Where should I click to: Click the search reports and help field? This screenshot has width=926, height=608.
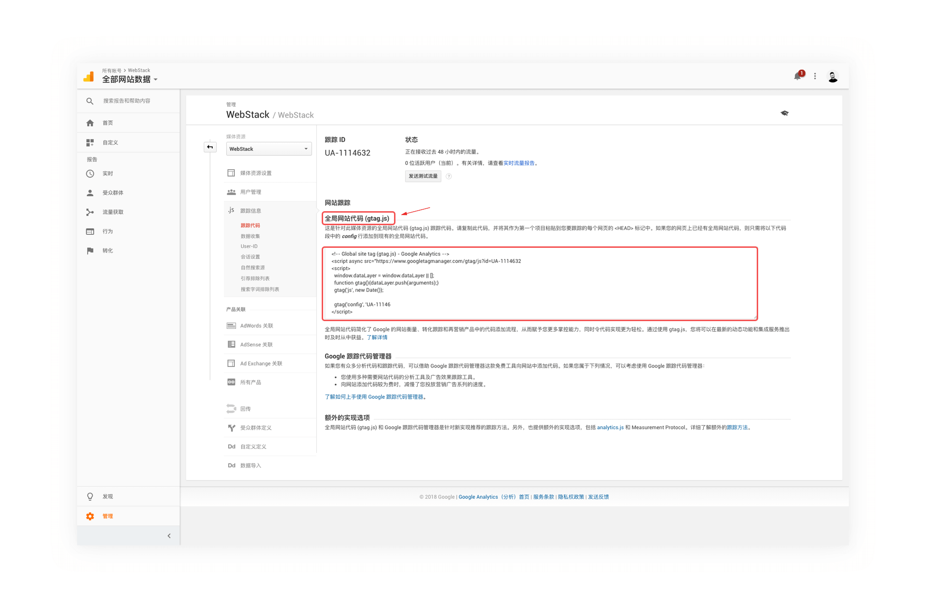127,101
